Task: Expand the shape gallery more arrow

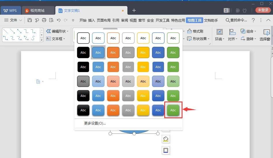Action: [42, 40]
